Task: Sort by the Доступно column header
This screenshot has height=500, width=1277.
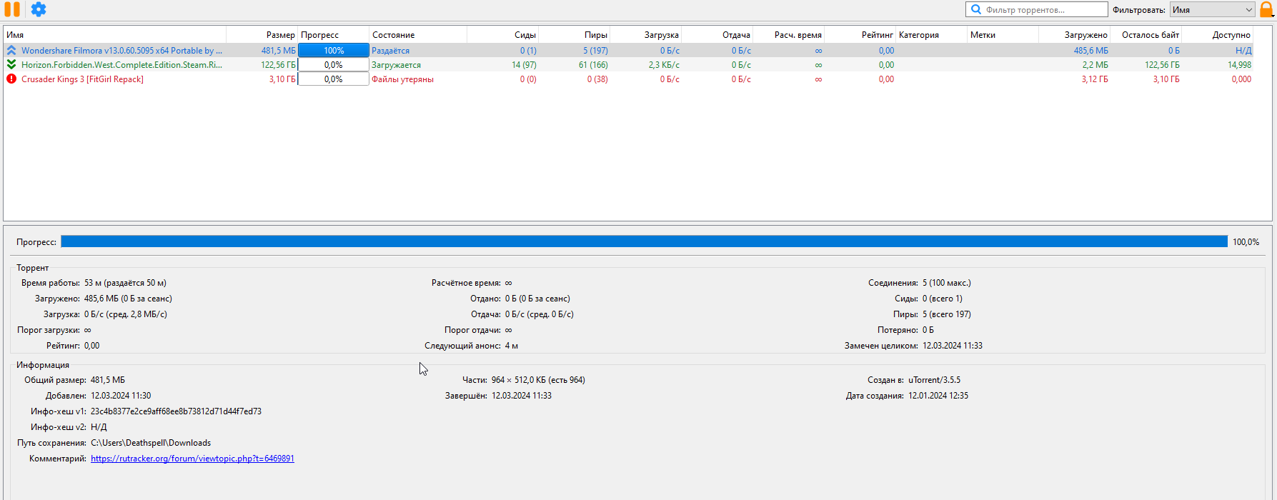Action: pos(1217,34)
